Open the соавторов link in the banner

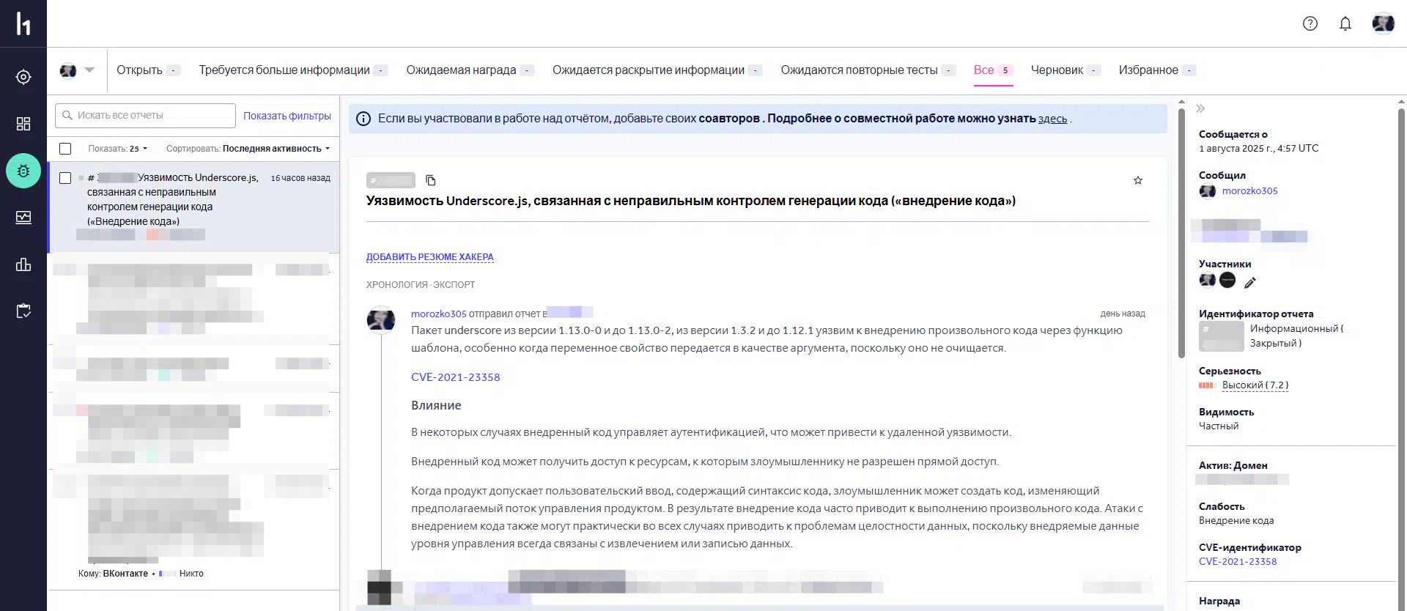point(729,119)
